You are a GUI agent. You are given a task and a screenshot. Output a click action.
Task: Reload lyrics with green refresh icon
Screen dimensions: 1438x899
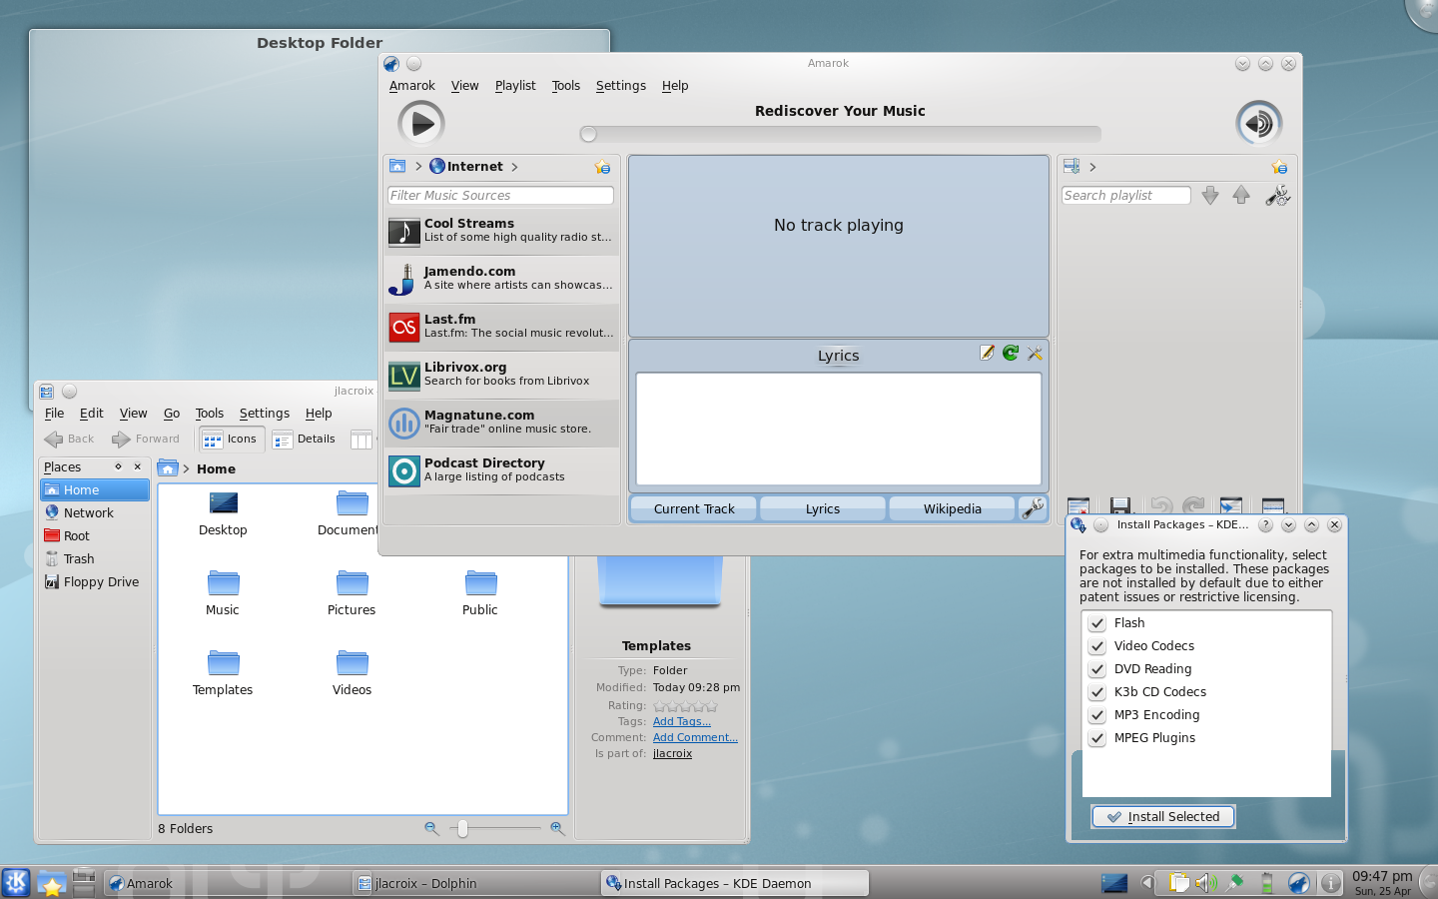pos(1011,353)
